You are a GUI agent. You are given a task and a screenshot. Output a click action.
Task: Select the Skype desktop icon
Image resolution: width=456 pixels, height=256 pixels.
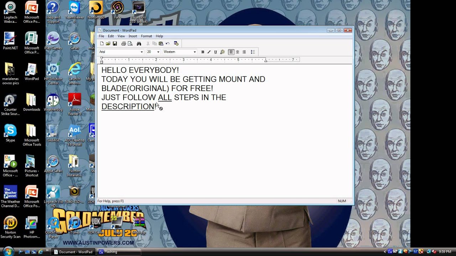(x=10, y=133)
